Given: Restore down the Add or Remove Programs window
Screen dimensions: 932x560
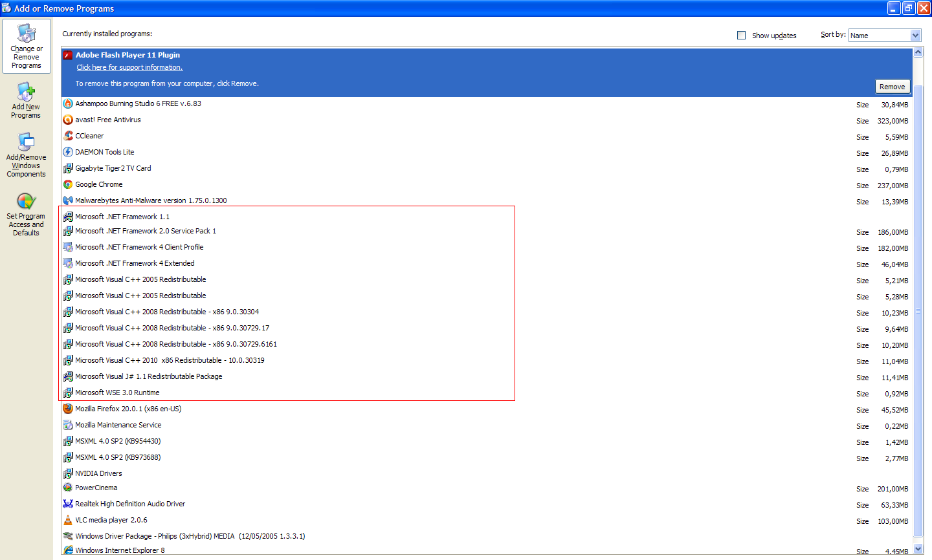Looking at the screenshot, I should pos(909,8).
